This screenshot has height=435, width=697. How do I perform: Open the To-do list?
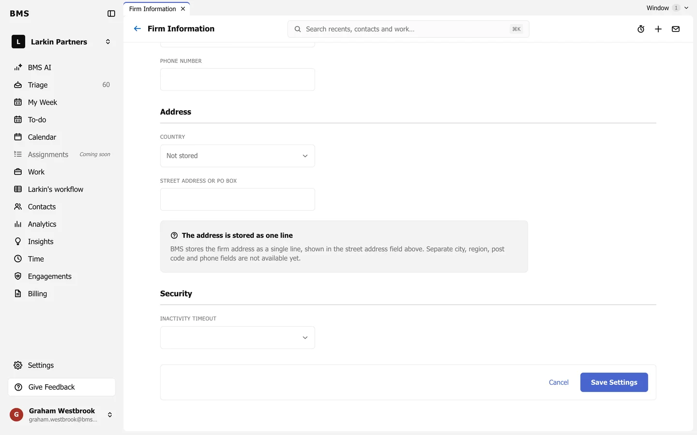point(62,120)
